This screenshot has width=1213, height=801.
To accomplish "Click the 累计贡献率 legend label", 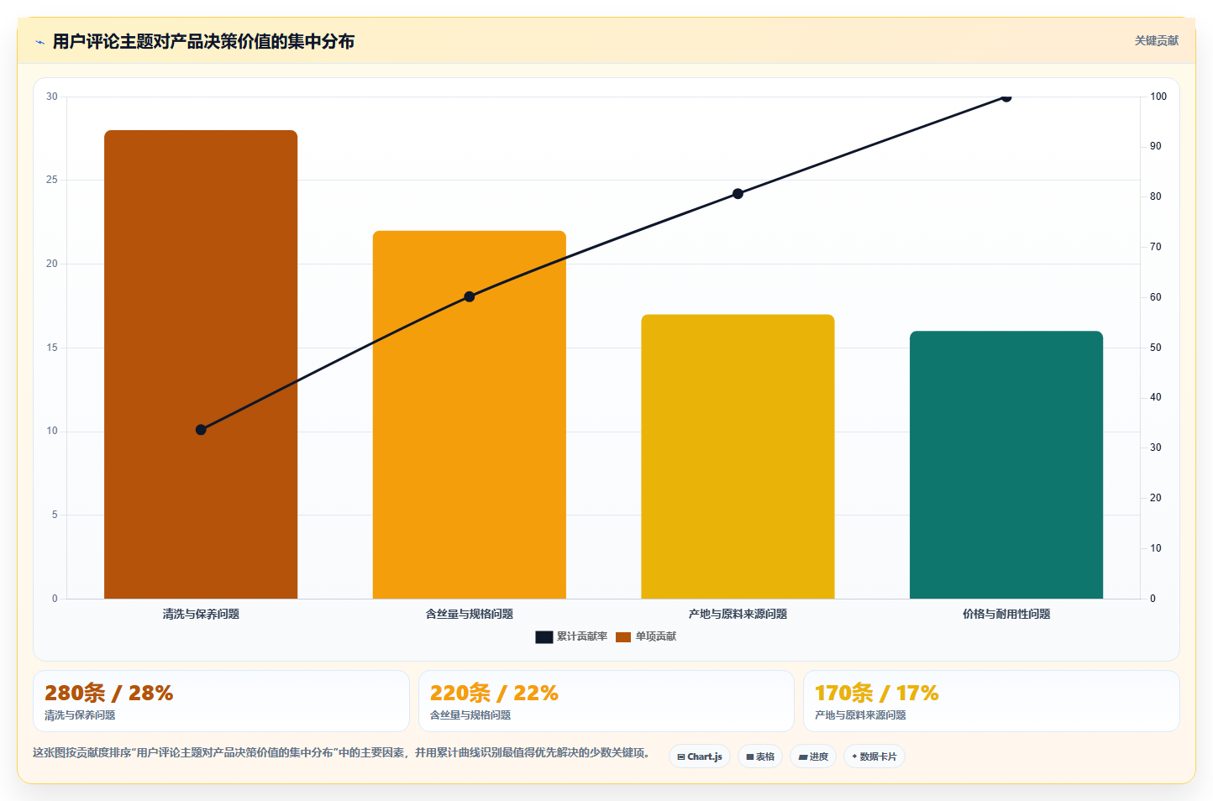I will pyautogui.click(x=581, y=637).
